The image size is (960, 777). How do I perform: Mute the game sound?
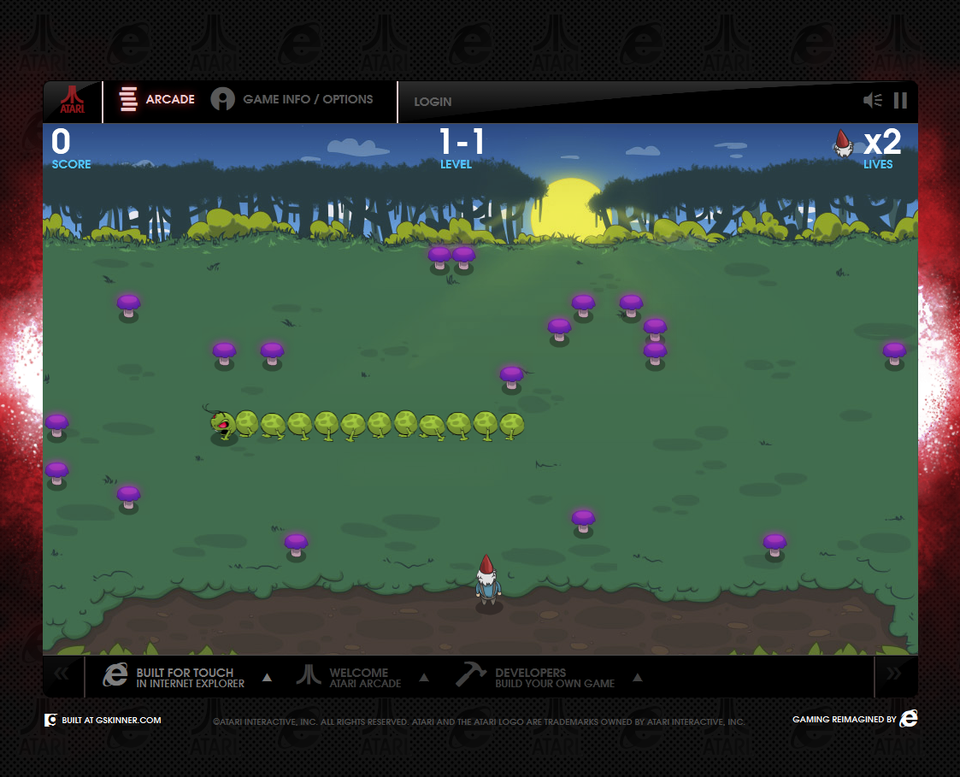tap(872, 101)
